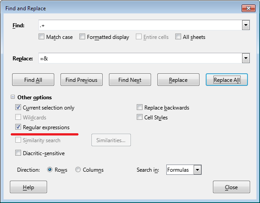Tick the Replace backwards checkbox
260x203 pixels.
click(x=139, y=107)
